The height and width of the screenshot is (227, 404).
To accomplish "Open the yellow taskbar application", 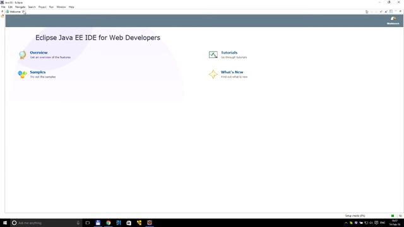I will 139,223.
